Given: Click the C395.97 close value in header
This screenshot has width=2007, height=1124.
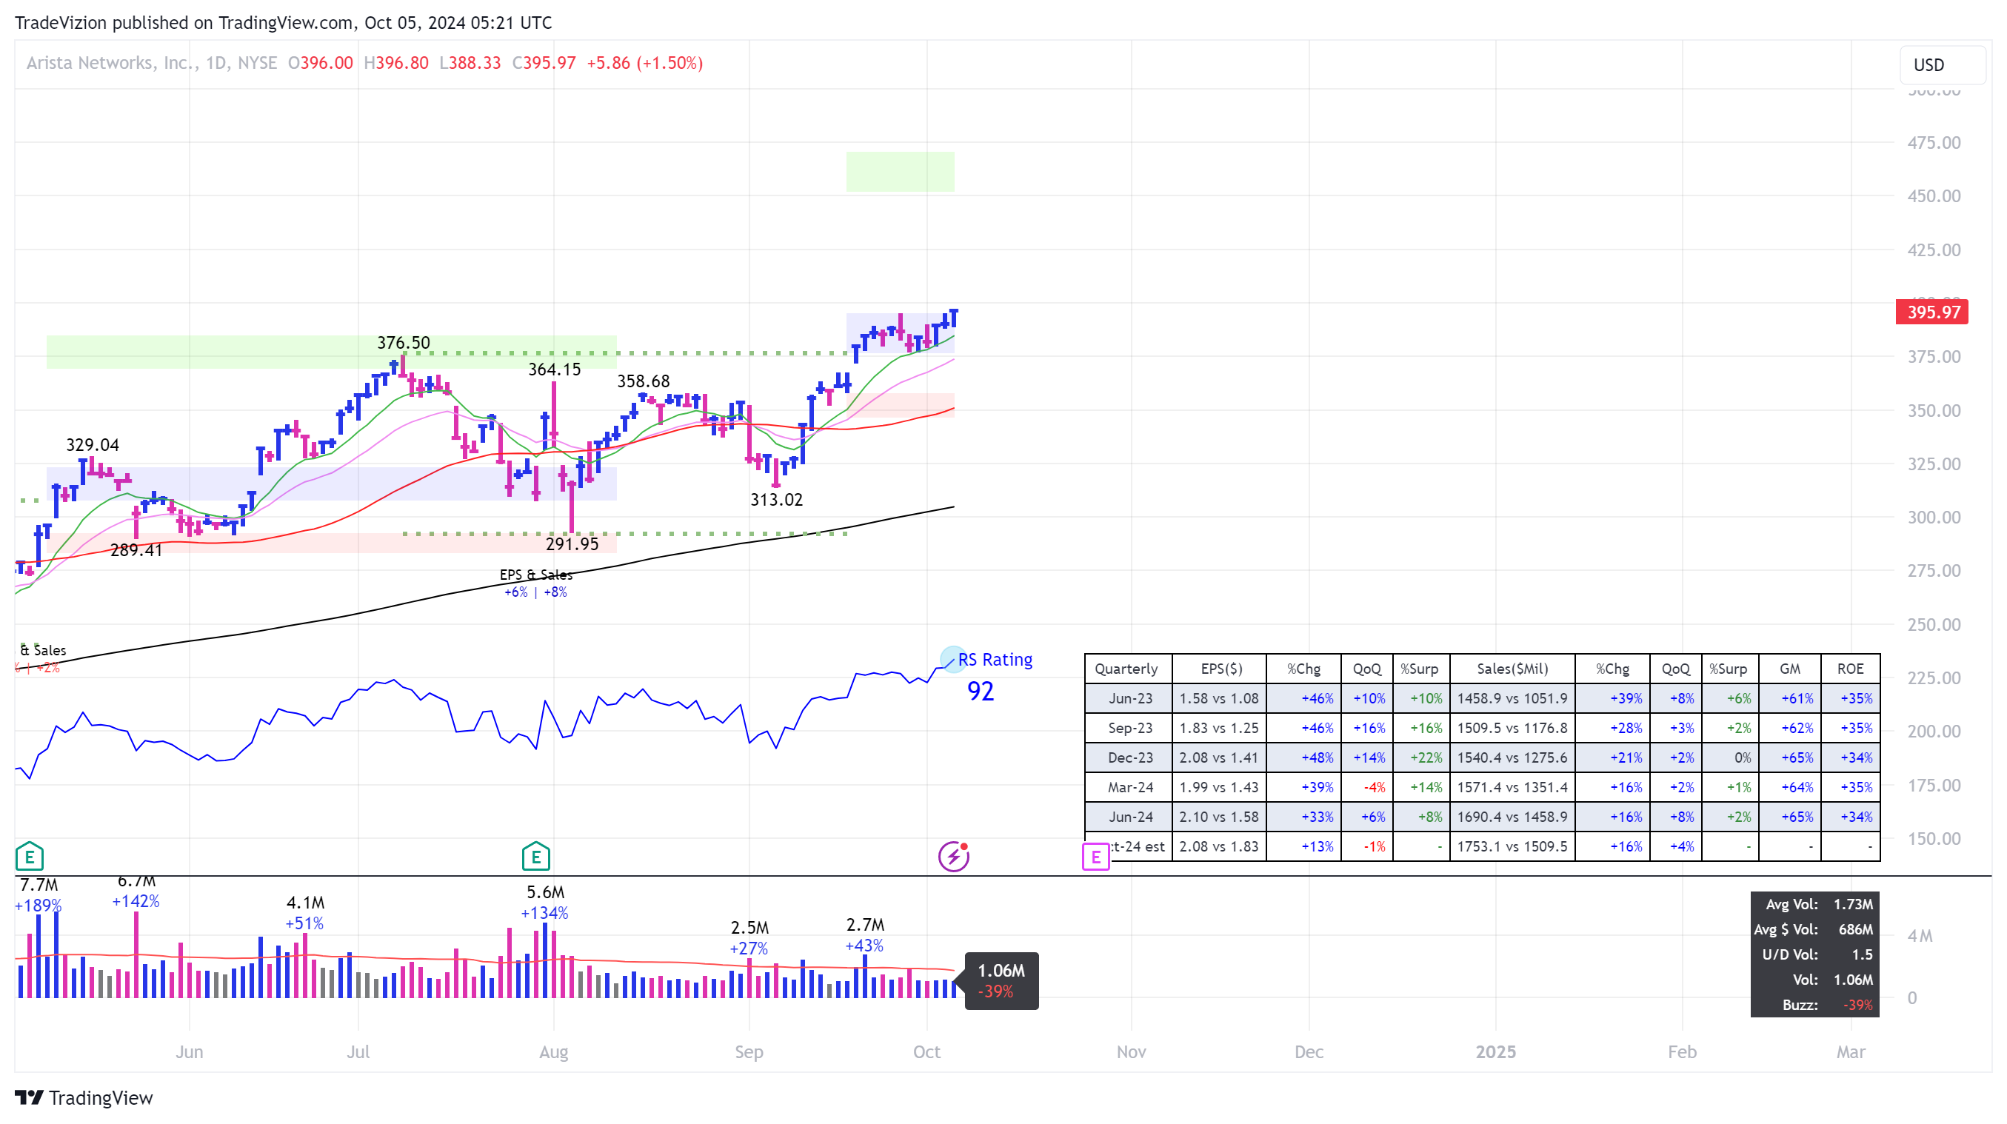Looking at the screenshot, I should [544, 62].
